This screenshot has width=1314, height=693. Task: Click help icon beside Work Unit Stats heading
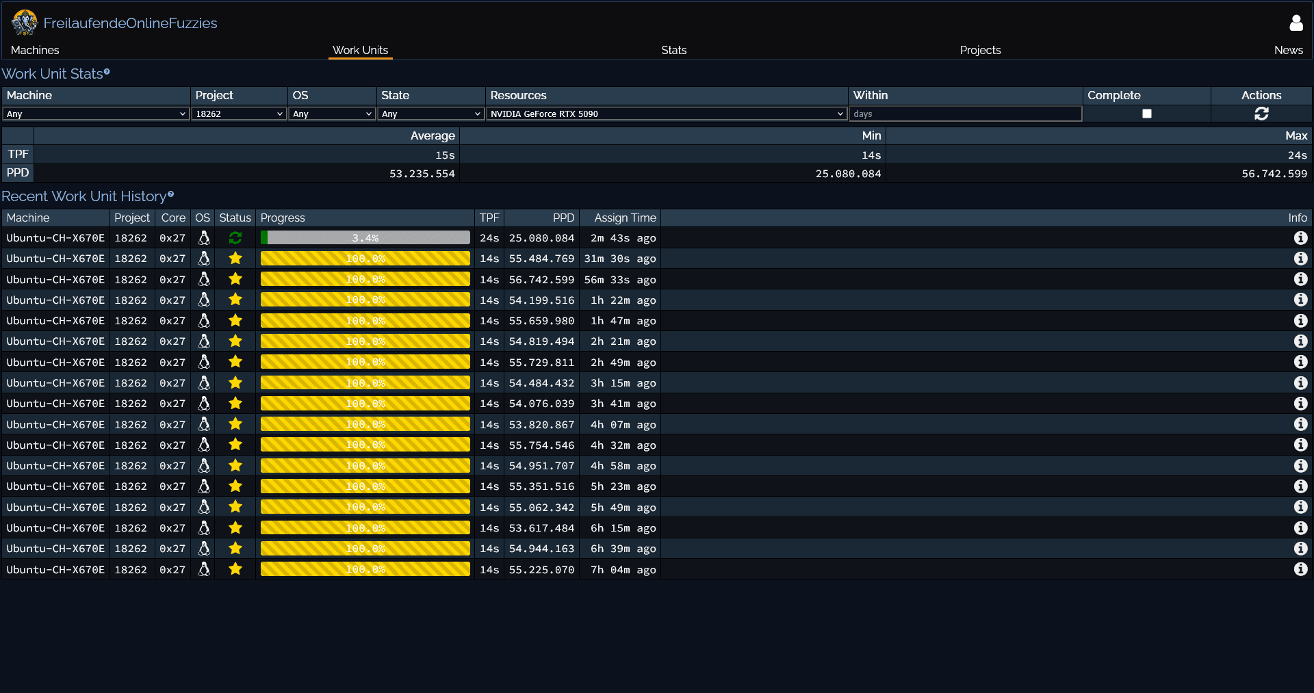pos(107,71)
